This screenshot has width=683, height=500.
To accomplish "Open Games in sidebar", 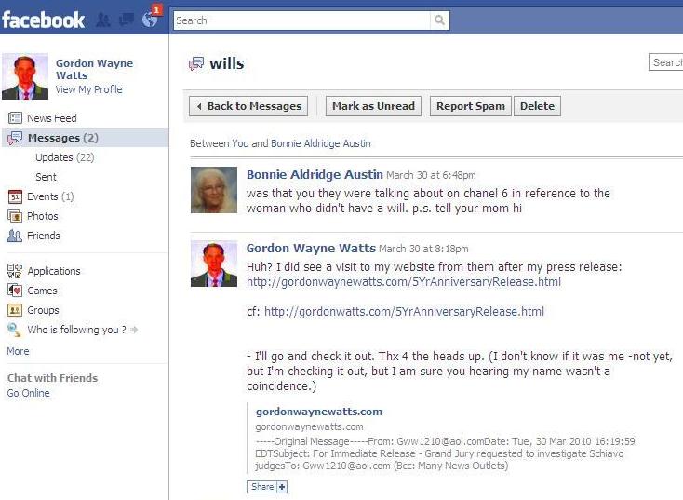I will click(x=42, y=291).
